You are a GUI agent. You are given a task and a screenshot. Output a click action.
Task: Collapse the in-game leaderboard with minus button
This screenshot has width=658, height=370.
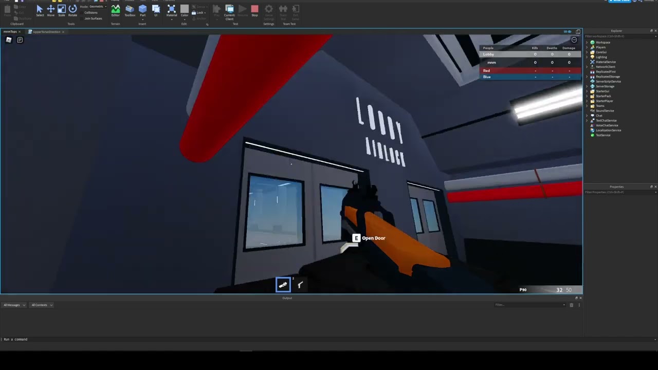pyautogui.click(x=574, y=40)
